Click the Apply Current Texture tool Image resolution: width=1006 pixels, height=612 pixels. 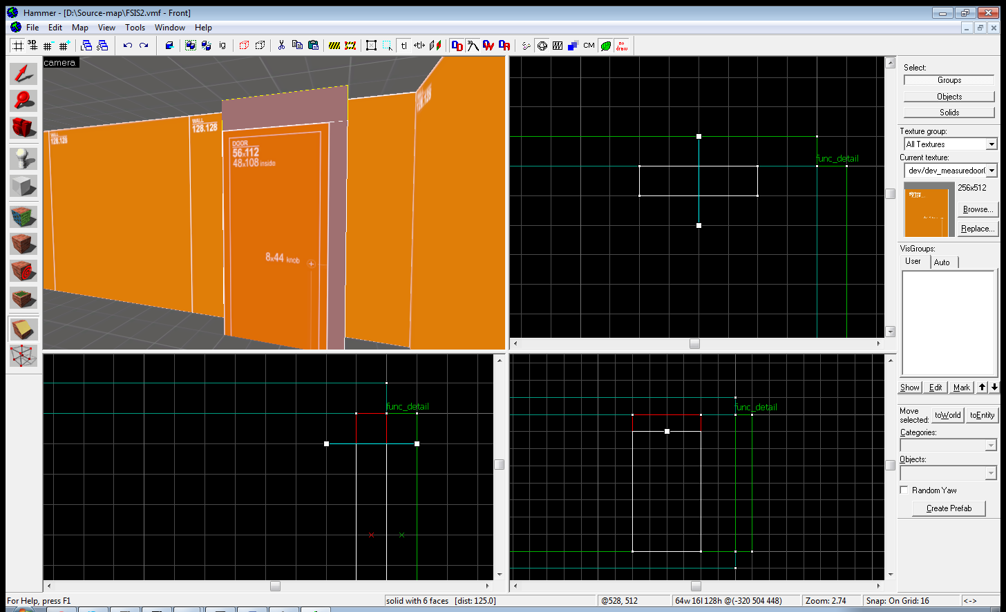(23, 244)
